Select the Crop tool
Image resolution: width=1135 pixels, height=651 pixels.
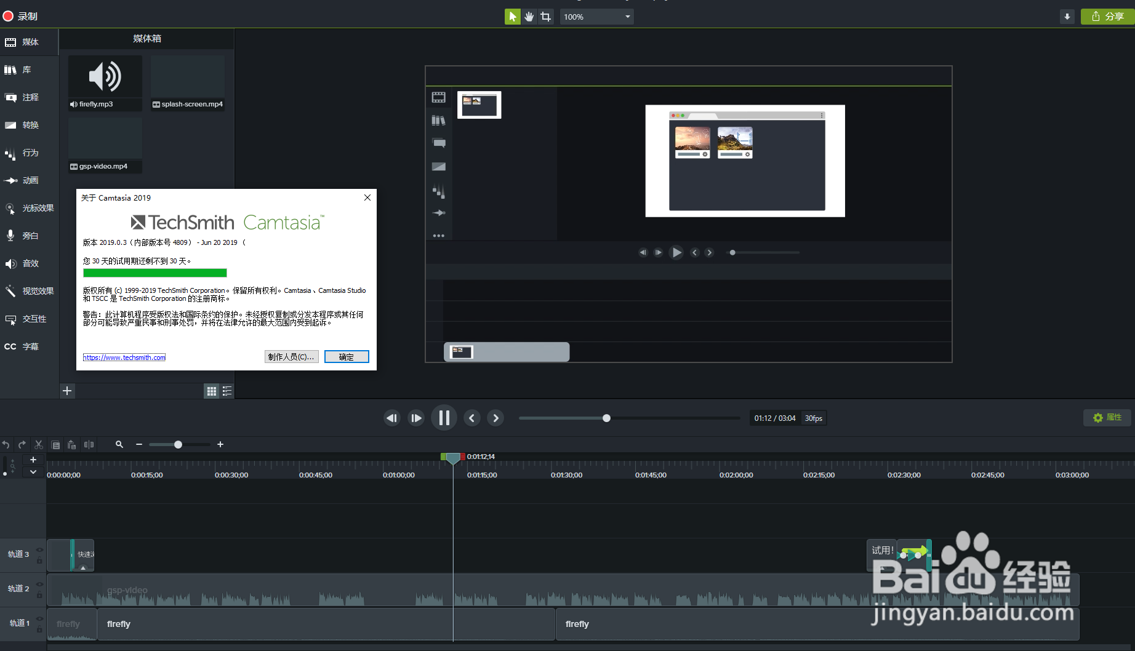[546, 17]
